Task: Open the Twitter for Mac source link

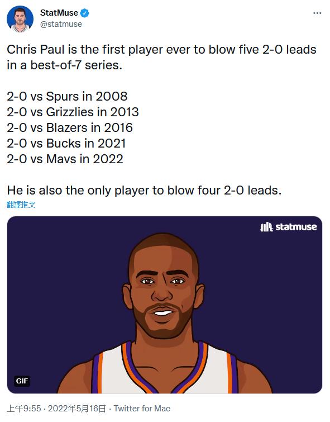Action: coord(142,409)
